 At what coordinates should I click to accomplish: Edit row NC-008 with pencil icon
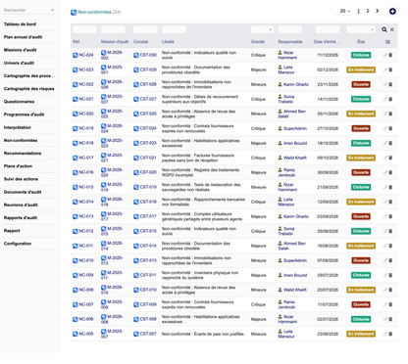(385, 290)
